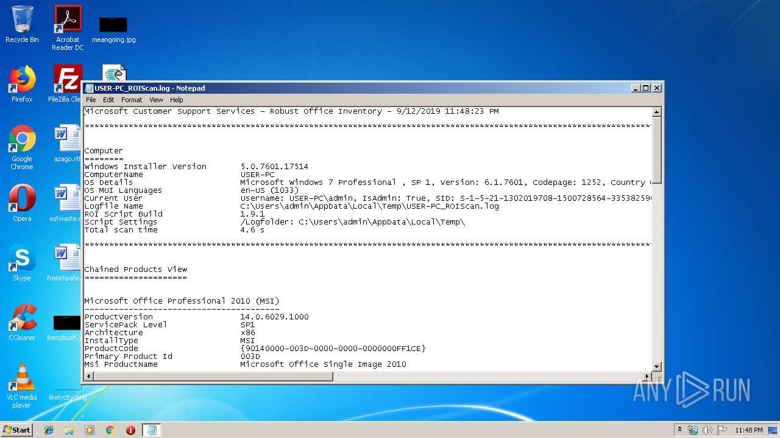Launch Acrobat Reader DC from the desktop
Image resolution: width=780 pixels, height=438 pixels.
click(68, 27)
